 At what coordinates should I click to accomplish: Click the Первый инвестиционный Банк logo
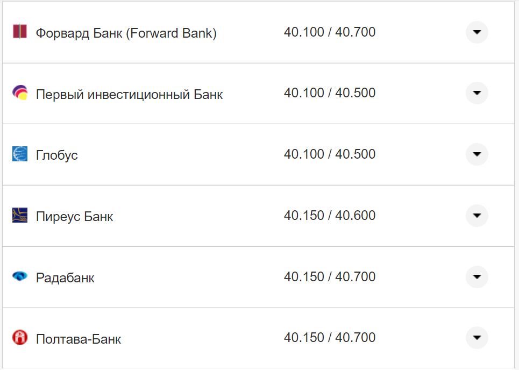(x=19, y=93)
